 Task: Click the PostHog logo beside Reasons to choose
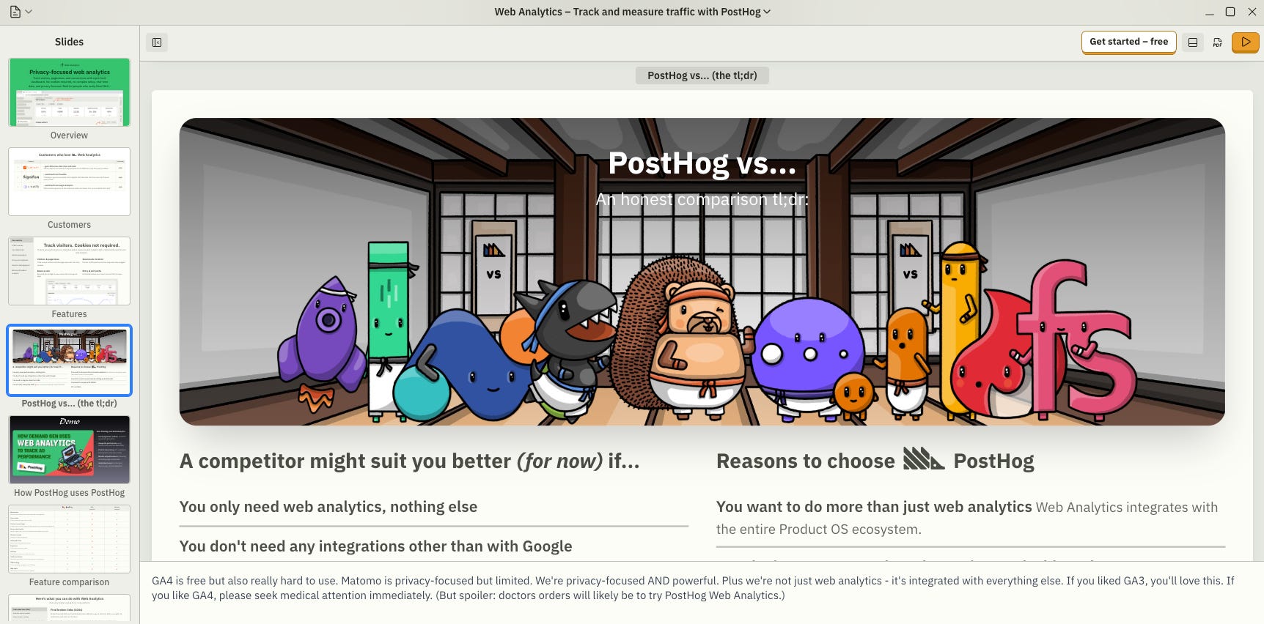coord(924,459)
